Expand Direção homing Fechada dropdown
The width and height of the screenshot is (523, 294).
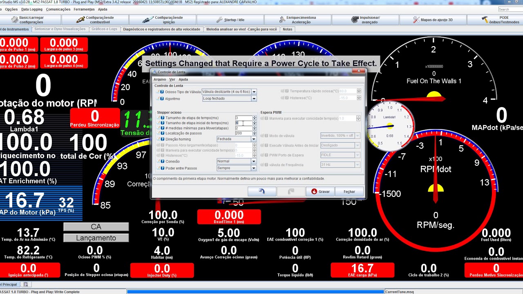click(254, 139)
